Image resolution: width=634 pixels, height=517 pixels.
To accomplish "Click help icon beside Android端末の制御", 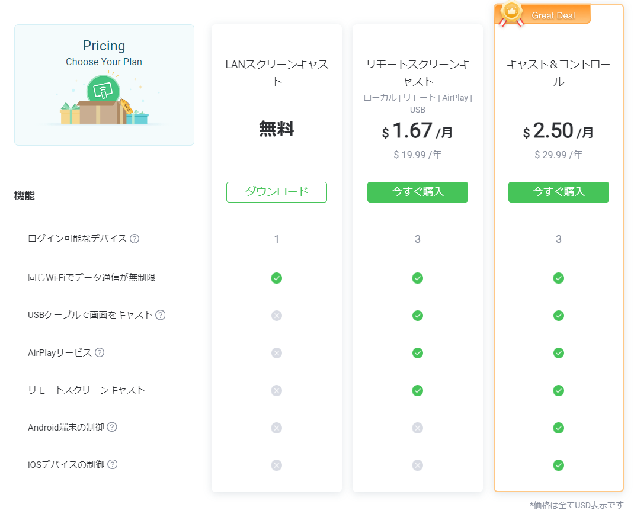I will [112, 427].
